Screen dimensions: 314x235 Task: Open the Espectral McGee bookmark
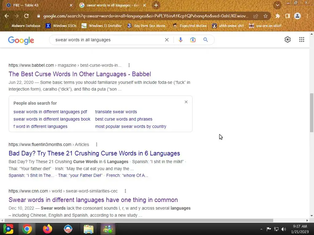click(x=190, y=26)
